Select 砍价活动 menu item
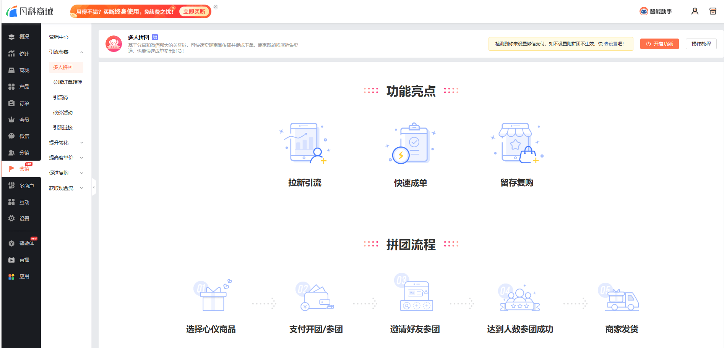 (63, 113)
